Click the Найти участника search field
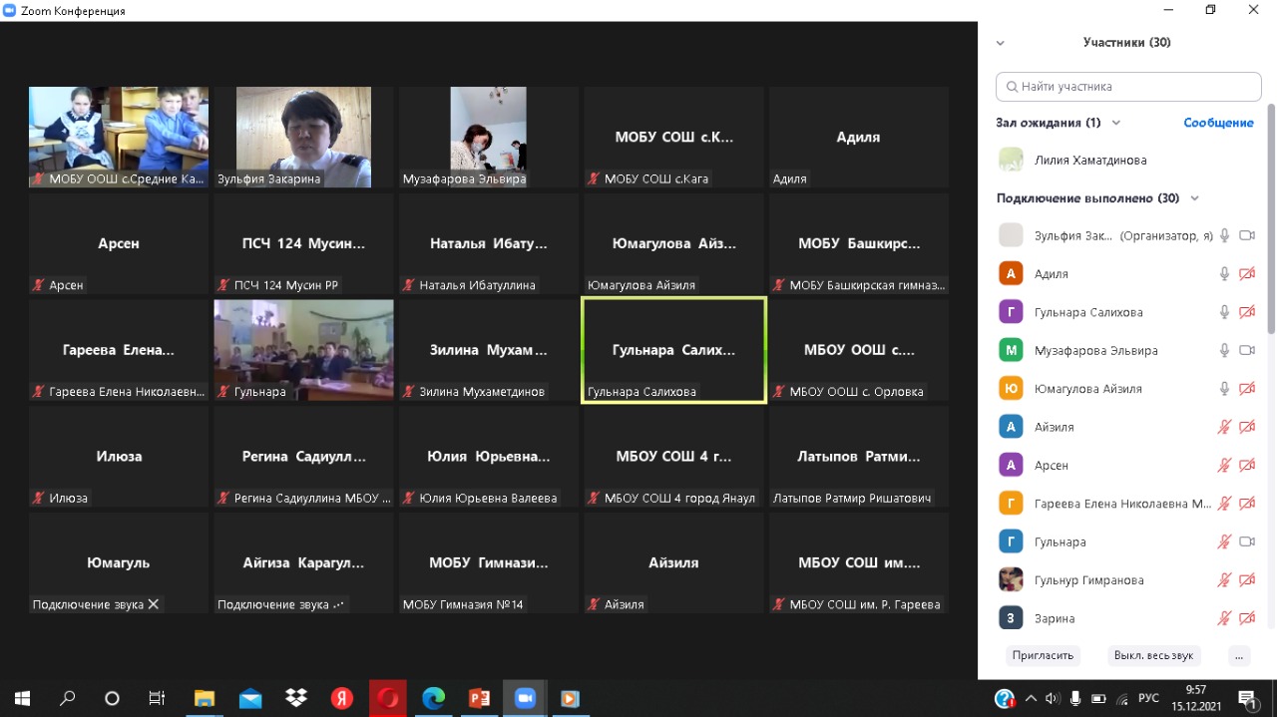This screenshot has height=717, width=1277. (x=1127, y=87)
